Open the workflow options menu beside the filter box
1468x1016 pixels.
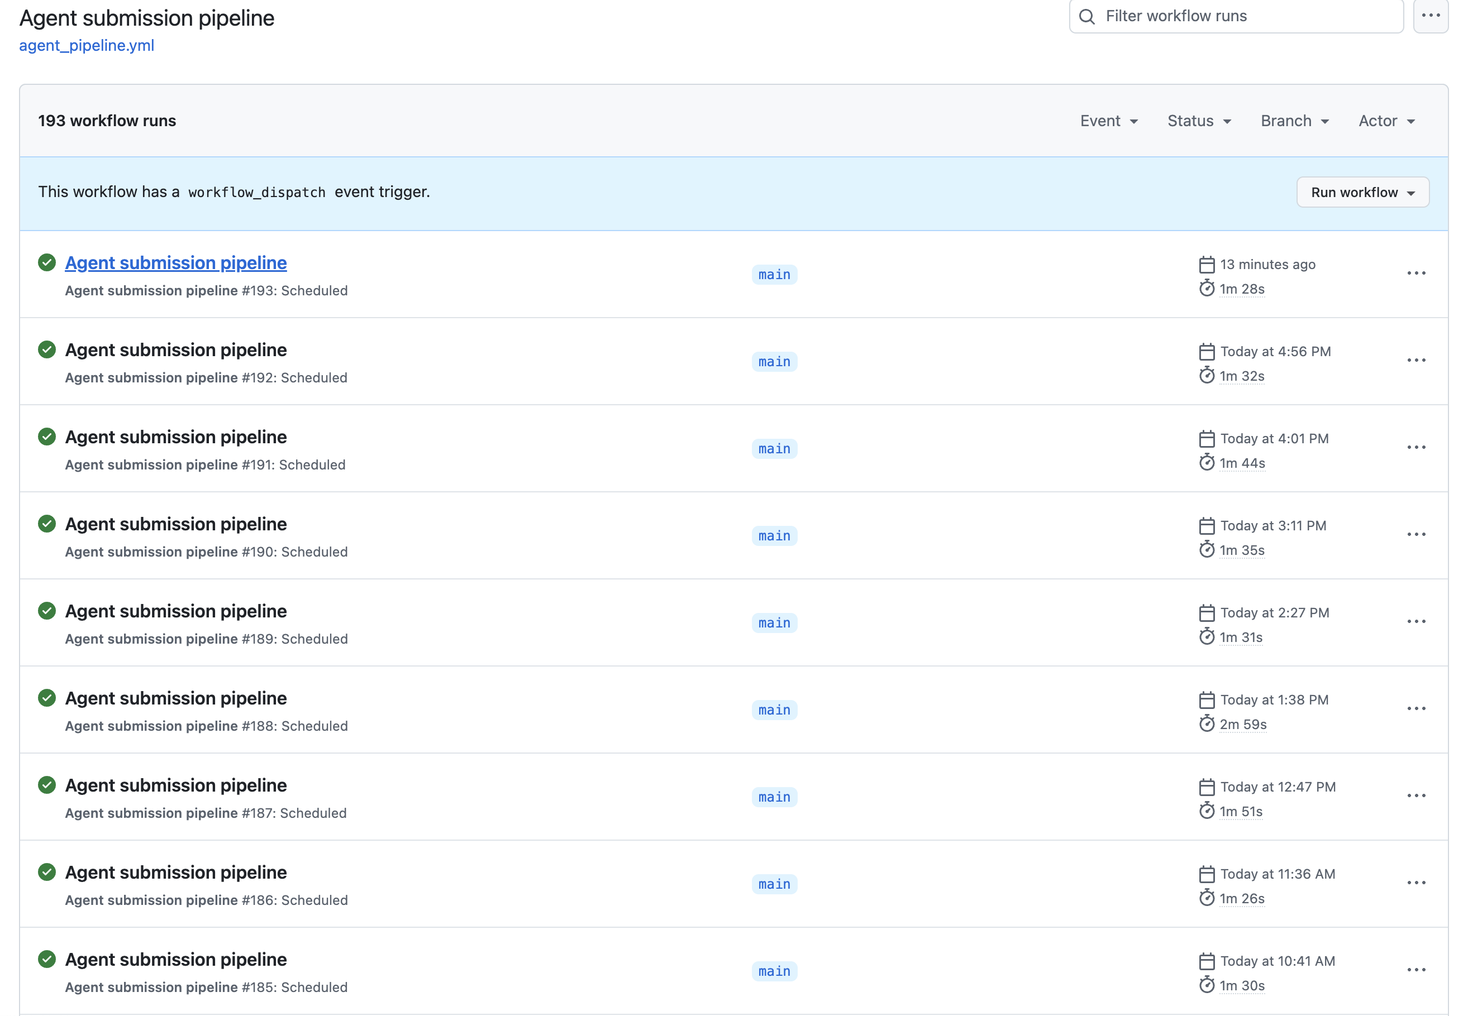click(x=1431, y=16)
